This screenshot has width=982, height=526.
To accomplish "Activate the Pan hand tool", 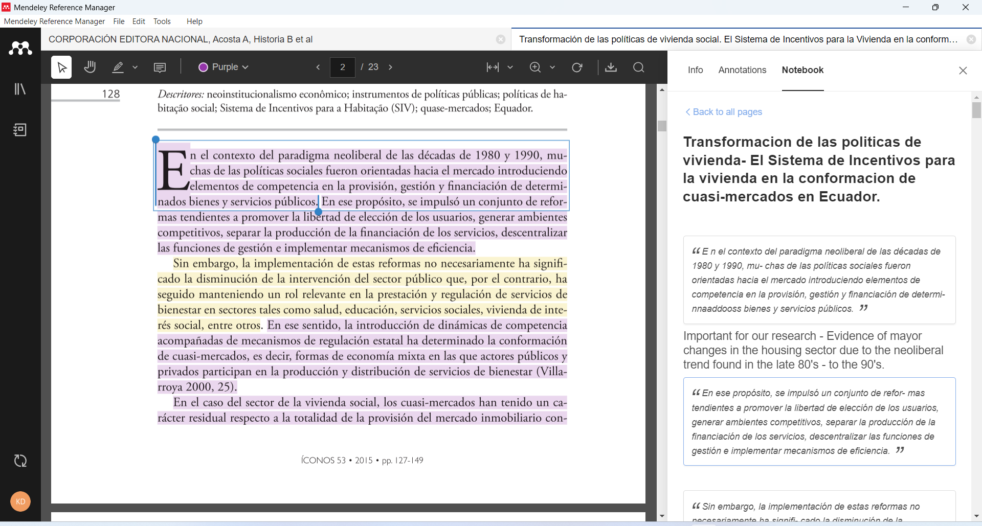I will click(x=90, y=67).
